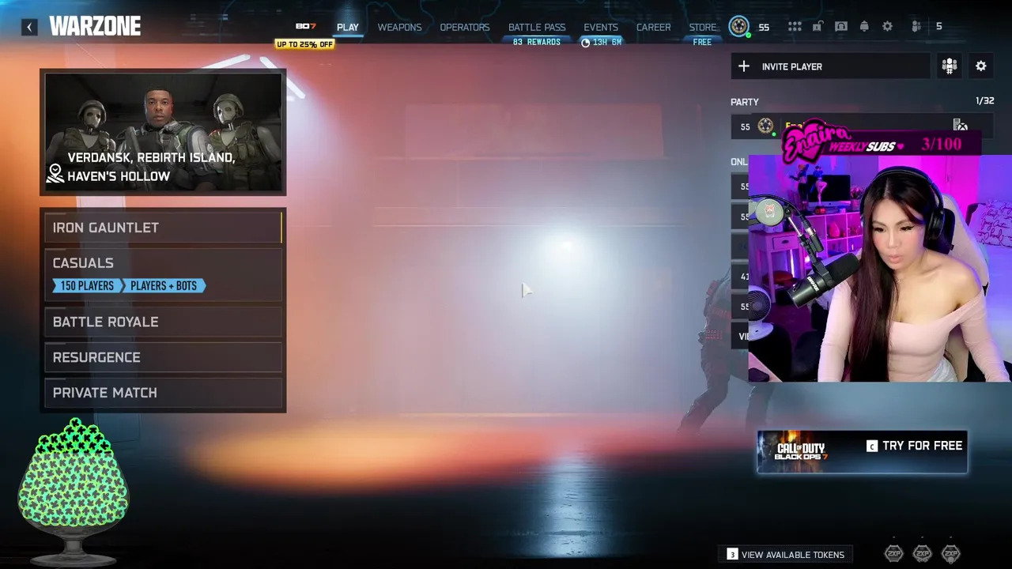Open the grid menu icon in top bar
This screenshot has height=569, width=1012.
(x=795, y=27)
